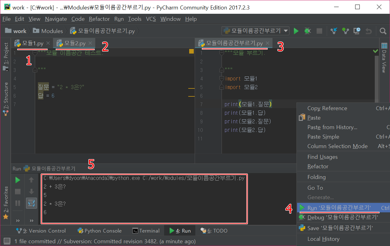Open the Python Console tool window

(100, 231)
